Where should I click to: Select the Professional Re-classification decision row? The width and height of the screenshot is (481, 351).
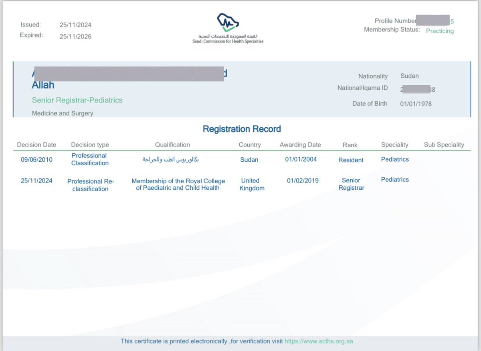pyautogui.click(x=91, y=184)
